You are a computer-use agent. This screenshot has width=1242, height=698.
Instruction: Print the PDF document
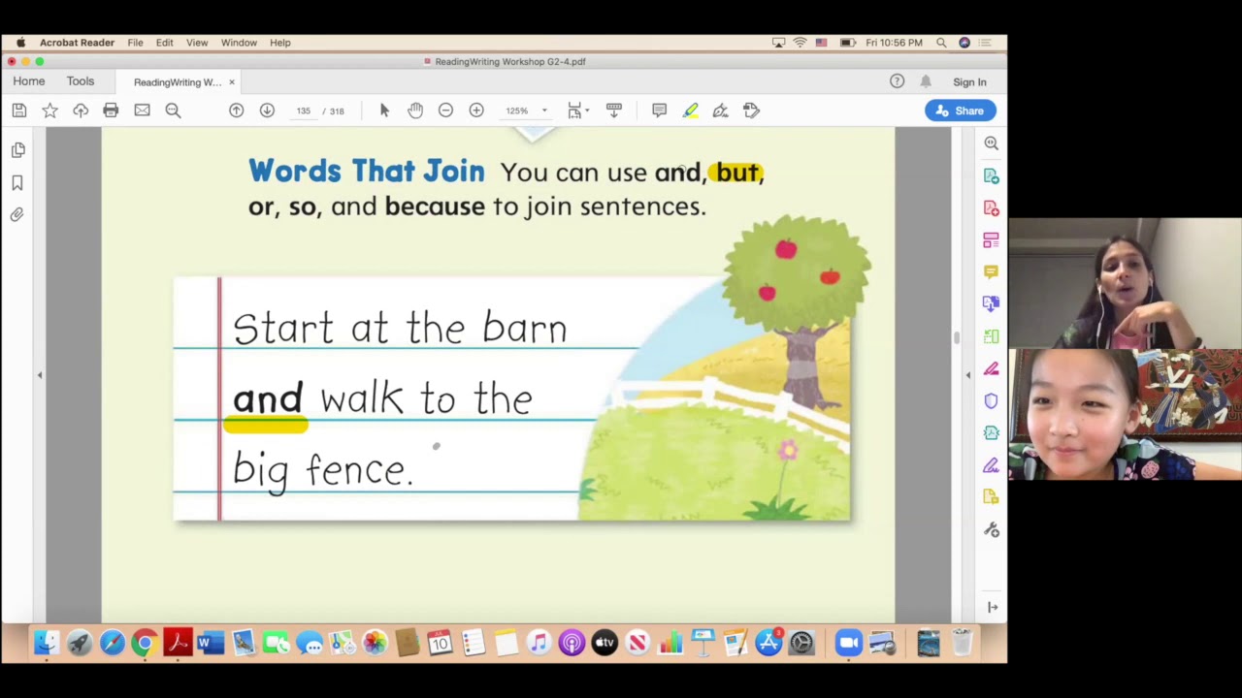point(111,111)
